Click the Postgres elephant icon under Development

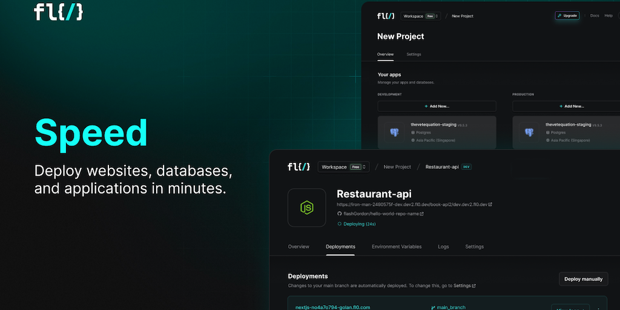(x=395, y=131)
